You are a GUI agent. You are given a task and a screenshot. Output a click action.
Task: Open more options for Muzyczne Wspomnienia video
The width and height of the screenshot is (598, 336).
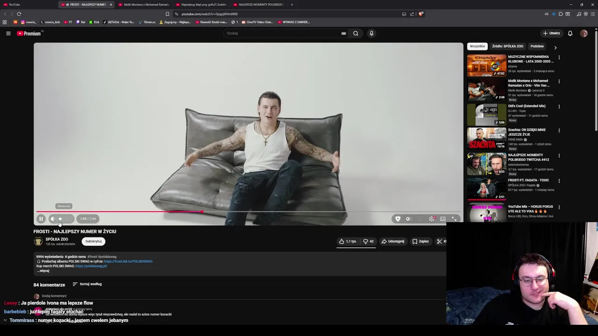coord(559,57)
